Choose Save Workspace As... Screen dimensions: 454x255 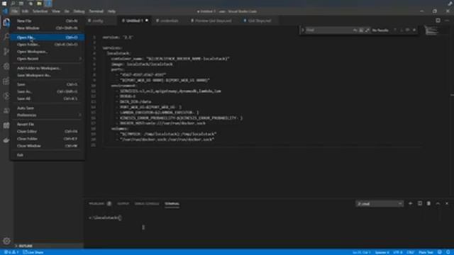click(x=48, y=75)
